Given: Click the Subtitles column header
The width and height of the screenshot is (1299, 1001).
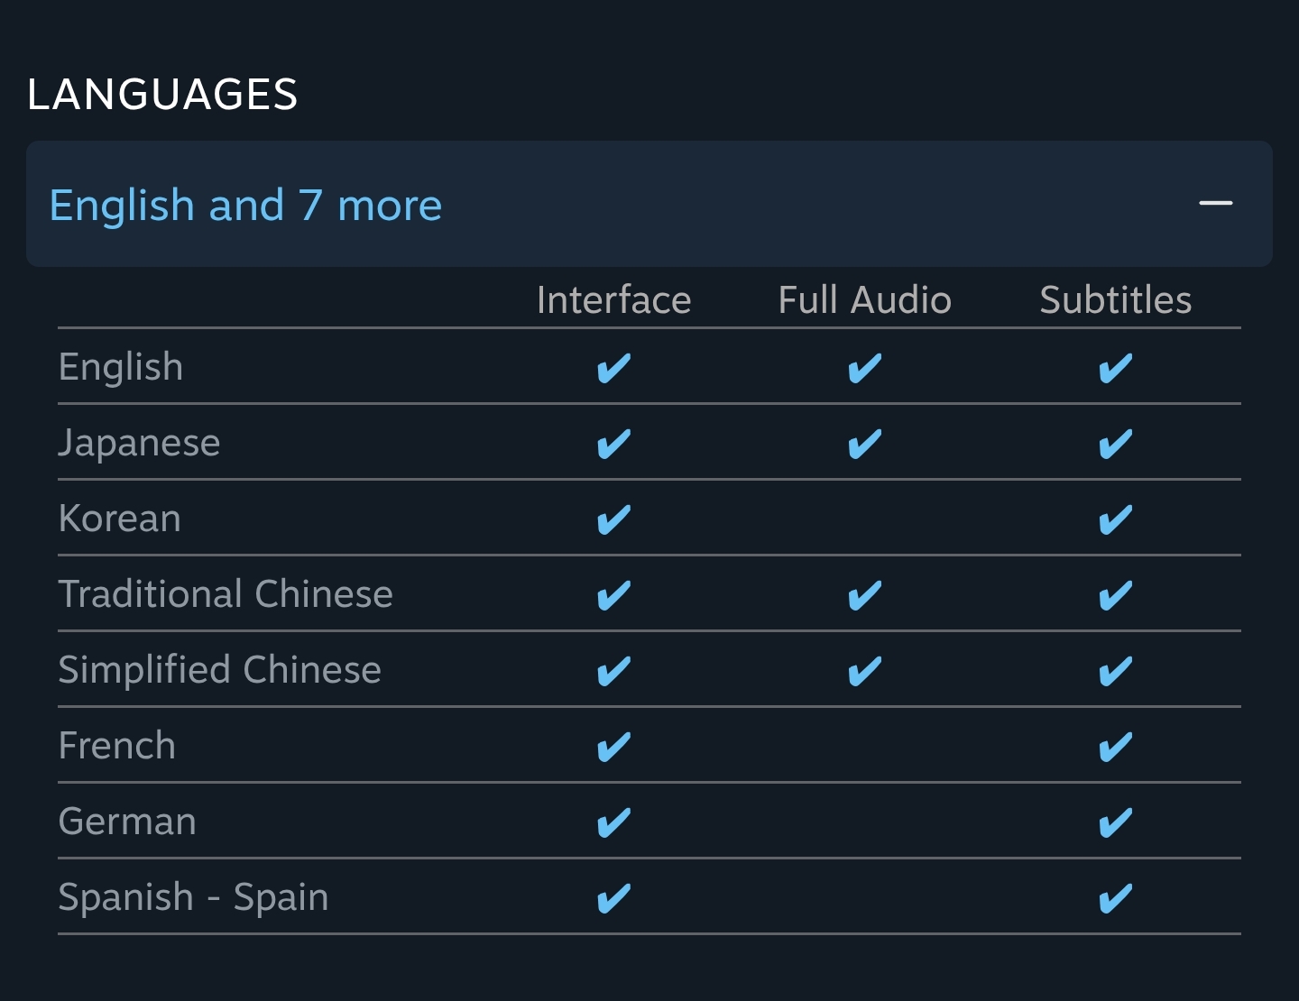Looking at the screenshot, I should 1115,300.
